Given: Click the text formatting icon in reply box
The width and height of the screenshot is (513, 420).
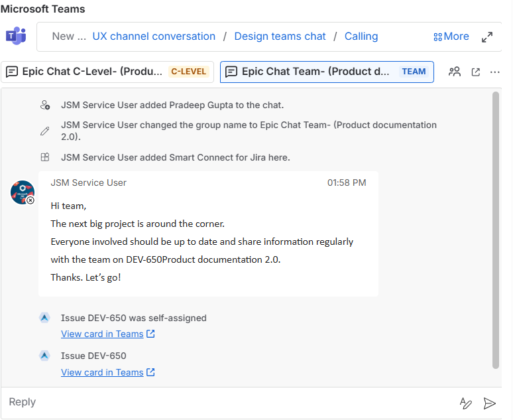Looking at the screenshot, I should 466,403.
